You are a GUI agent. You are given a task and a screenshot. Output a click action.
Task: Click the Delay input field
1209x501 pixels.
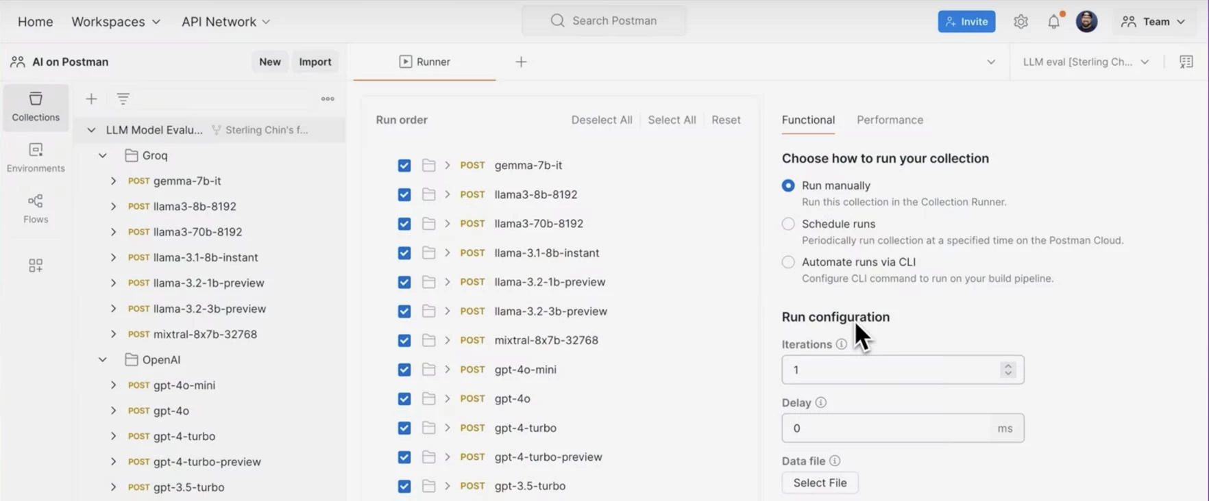903,428
